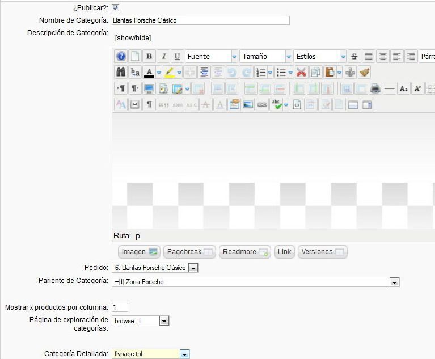
Task: Toggle fullscreen monitor icon
Action: click(x=149, y=89)
